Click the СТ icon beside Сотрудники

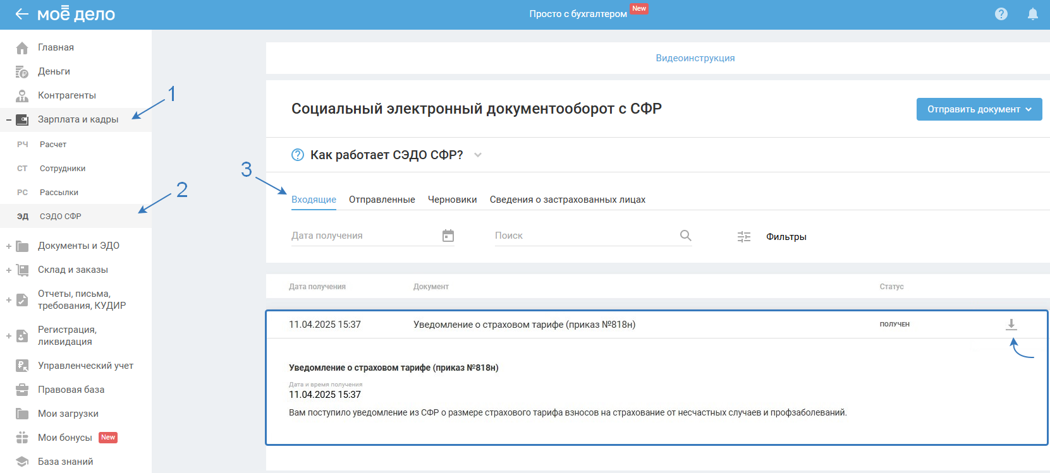23,169
